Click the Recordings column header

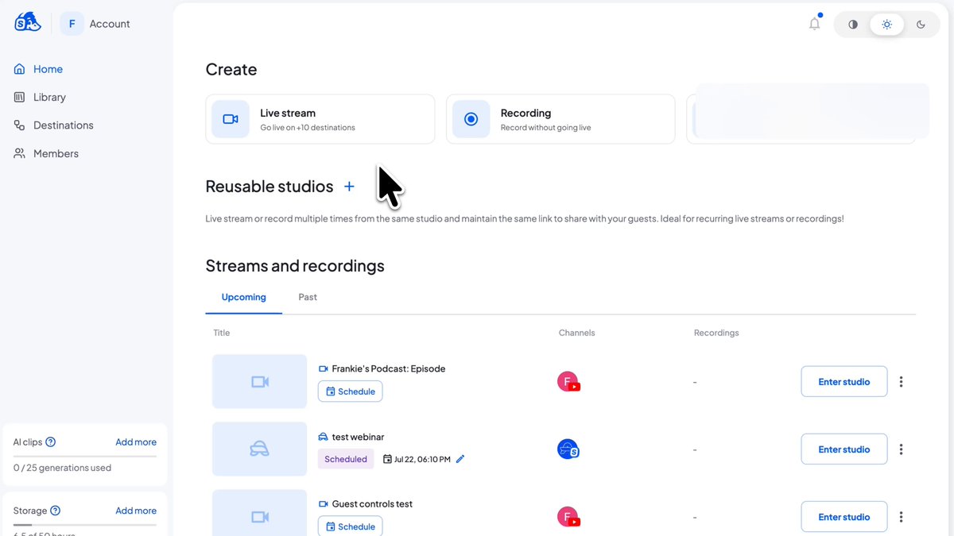pyautogui.click(x=716, y=333)
